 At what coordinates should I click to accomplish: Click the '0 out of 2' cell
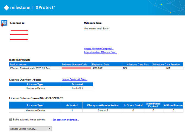(103, 111)
